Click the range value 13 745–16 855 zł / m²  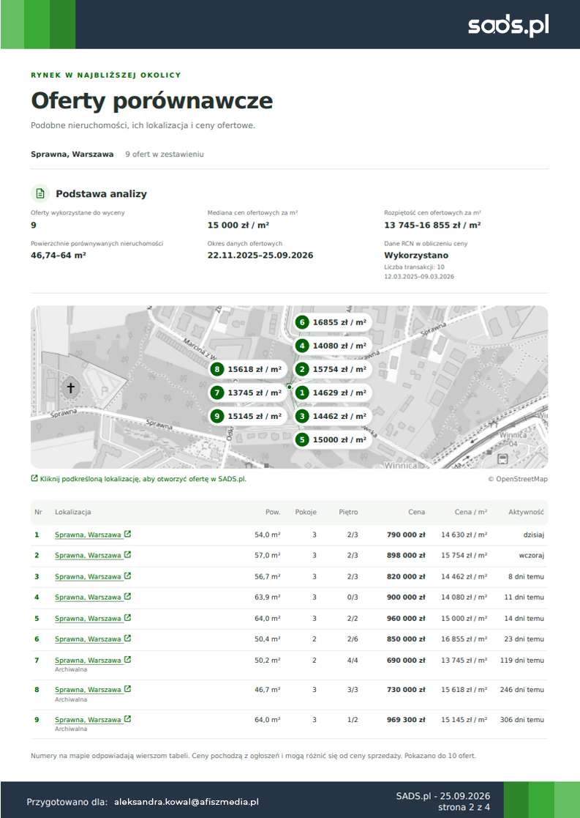(x=432, y=226)
